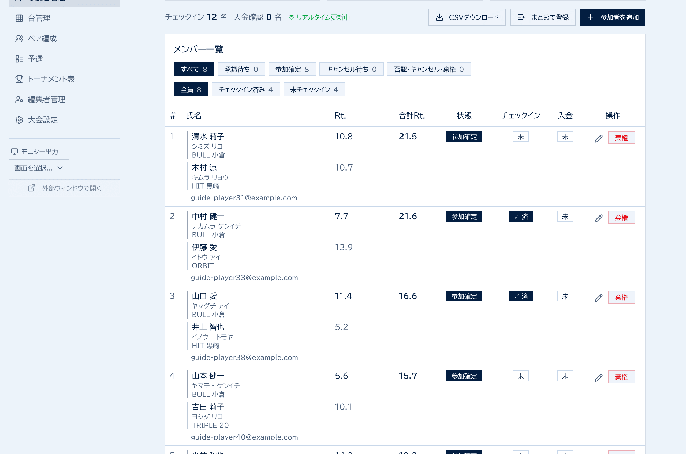The image size is (686, 454).
Task: Open 編集者管理 editor management
Action: coord(64,99)
